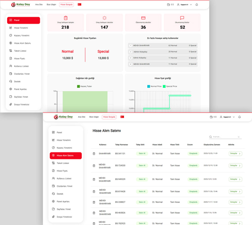This screenshot has height=225, width=252.
Task: Click the notification bell in the top header
Action: coord(197,5)
